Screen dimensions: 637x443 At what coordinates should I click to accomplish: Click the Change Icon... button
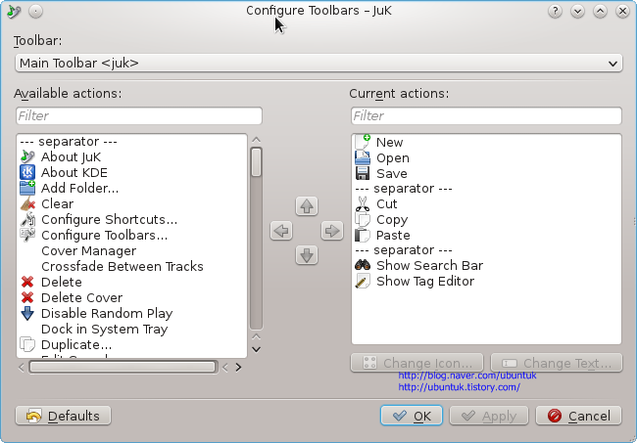416,363
